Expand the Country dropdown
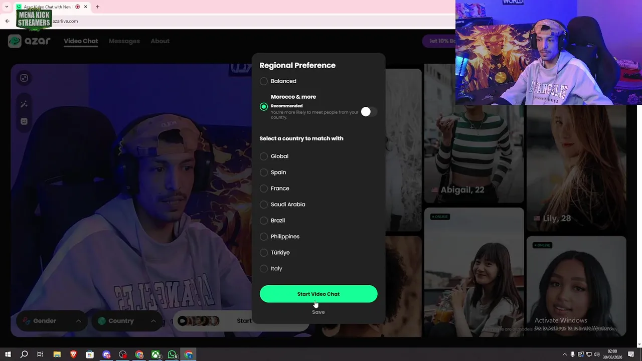 [x=127, y=321]
